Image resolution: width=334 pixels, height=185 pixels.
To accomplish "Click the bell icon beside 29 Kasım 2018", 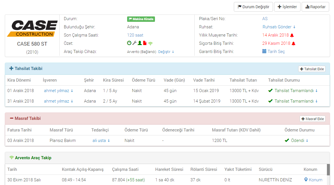I will pyautogui.click(x=293, y=44).
